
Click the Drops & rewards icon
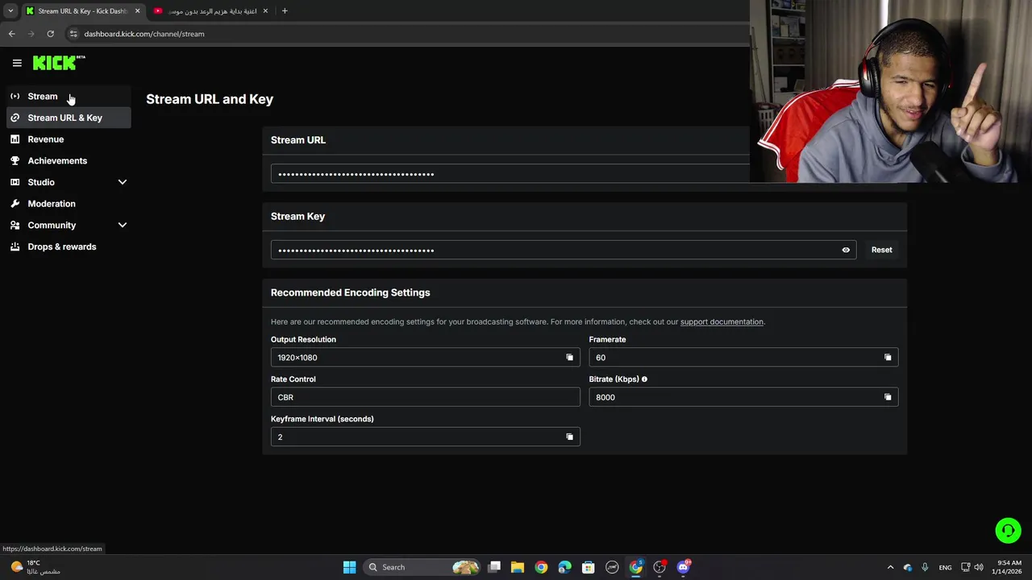15,246
